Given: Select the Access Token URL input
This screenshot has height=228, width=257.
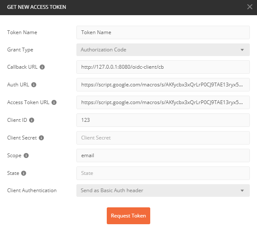Looking at the screenshot, I should (163, 102).
